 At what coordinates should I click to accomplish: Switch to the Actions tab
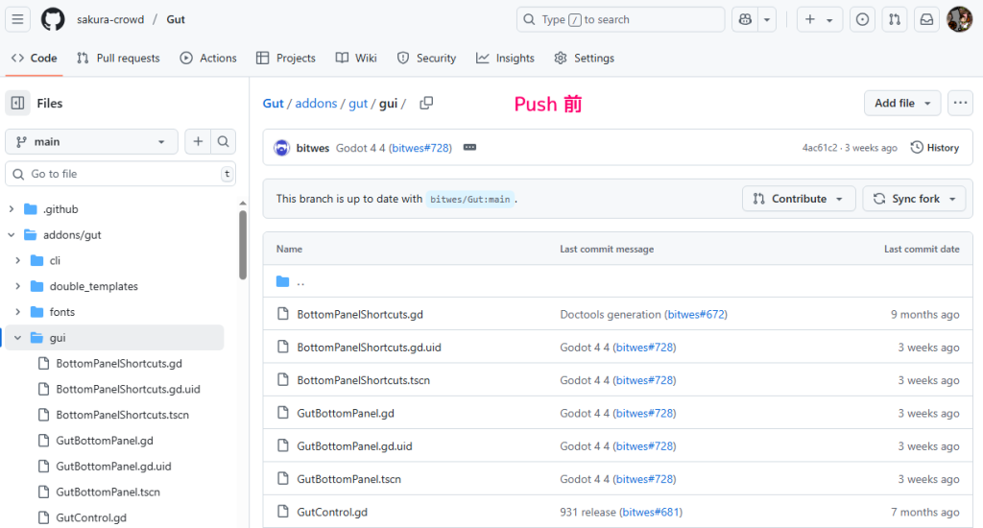pos(208,58)
